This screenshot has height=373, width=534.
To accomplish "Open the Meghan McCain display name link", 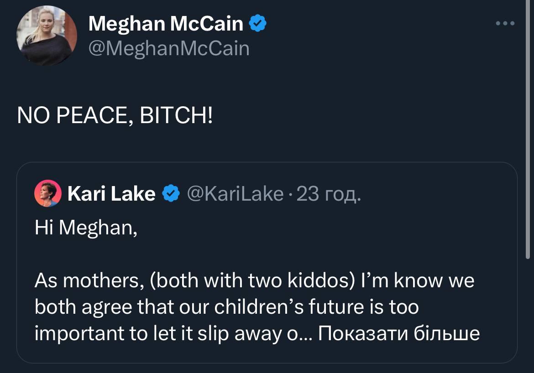I will pyautogui.click(x=166, y=24).
